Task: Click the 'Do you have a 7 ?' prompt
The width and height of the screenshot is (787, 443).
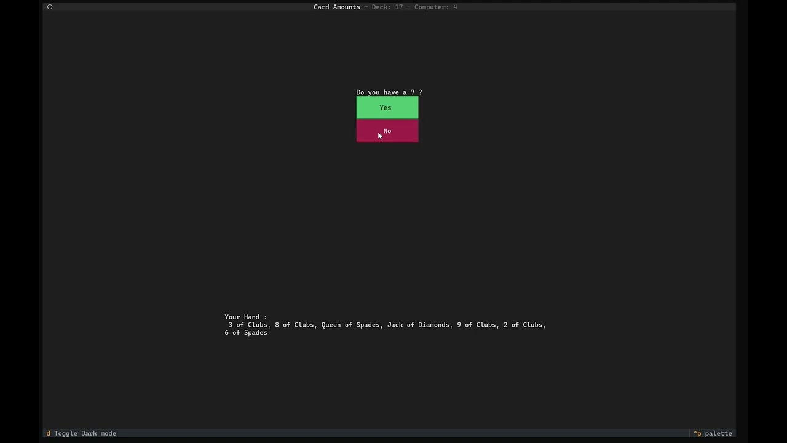Action: 389,92
